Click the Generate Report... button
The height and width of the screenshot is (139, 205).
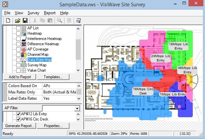pyautogui.click(x=20, y=126)
